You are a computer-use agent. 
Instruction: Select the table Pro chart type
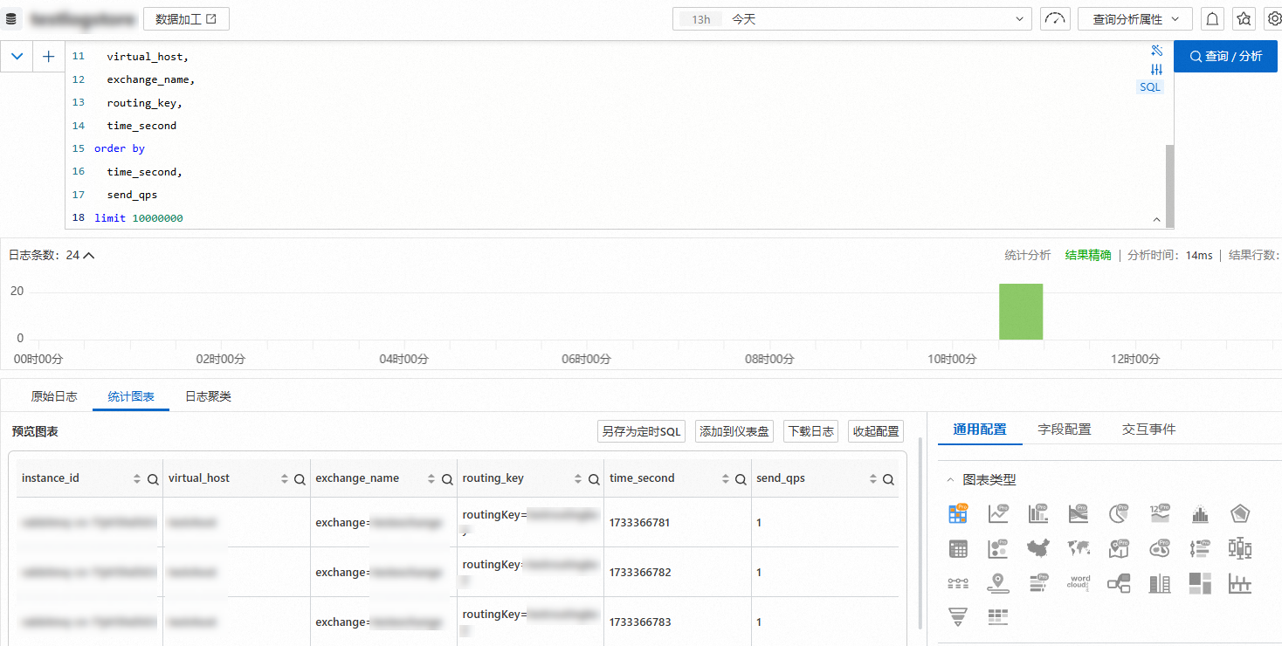point(958,514)
